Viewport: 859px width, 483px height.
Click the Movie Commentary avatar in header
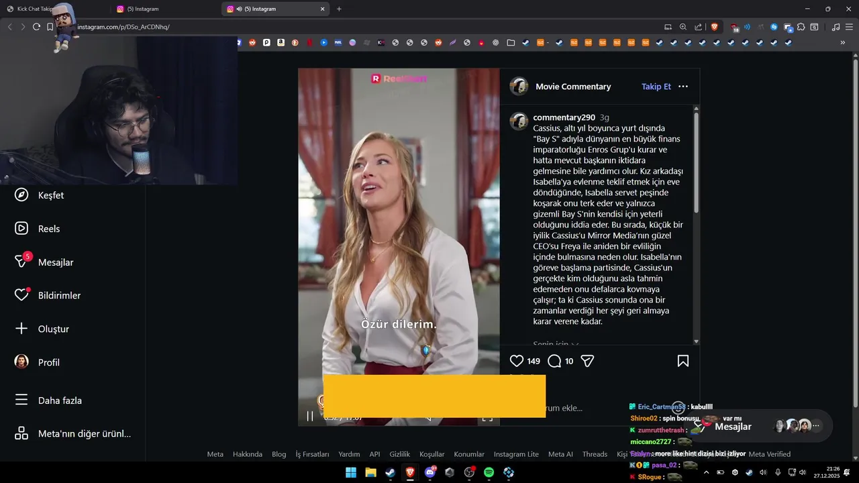[x=519, y=87]
